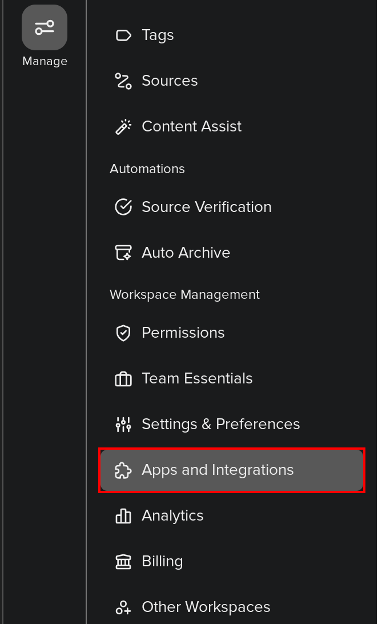Open Billing page
Viewport: 378px width, 624px height.
pos(231,562)
